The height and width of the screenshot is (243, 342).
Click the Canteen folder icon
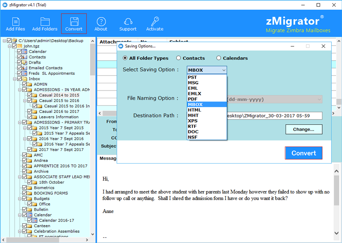(x=29, y=226)
